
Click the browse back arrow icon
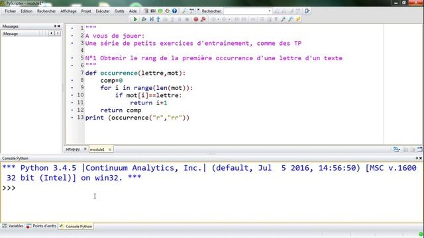213,19
